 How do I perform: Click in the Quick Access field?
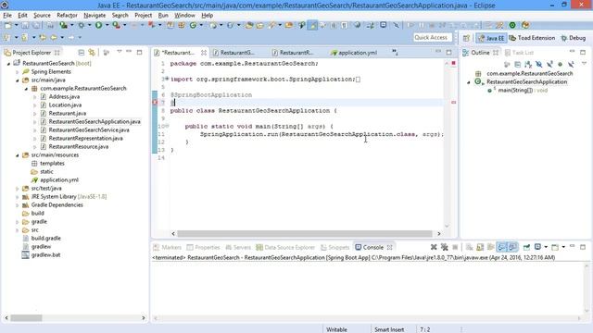tap(433, 37)
